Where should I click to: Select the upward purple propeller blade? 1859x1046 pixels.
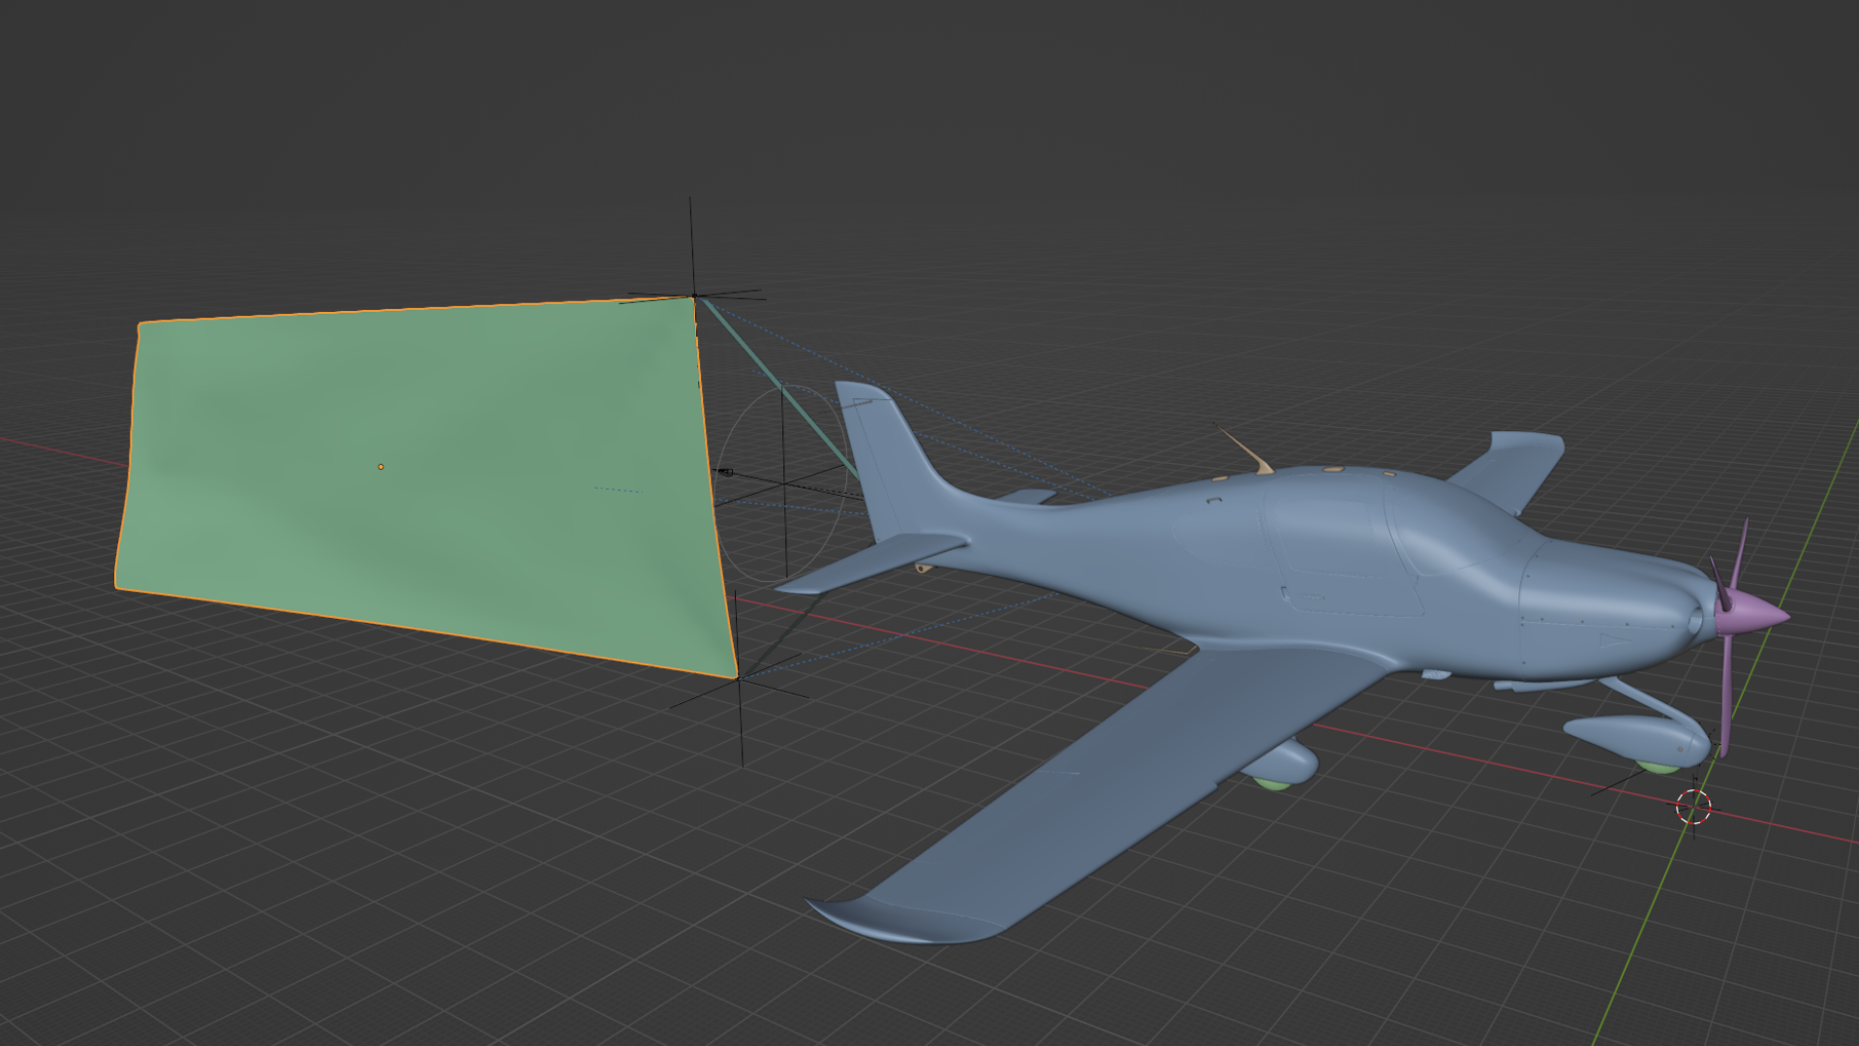[1738, 557]
